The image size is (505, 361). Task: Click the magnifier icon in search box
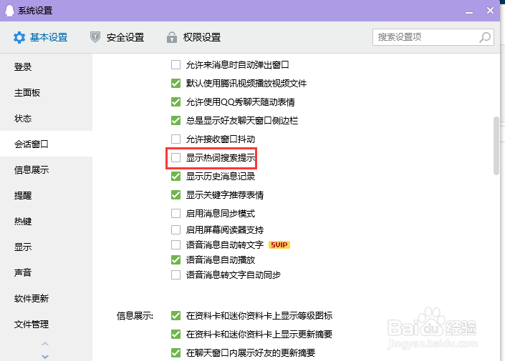coord(485,37)
